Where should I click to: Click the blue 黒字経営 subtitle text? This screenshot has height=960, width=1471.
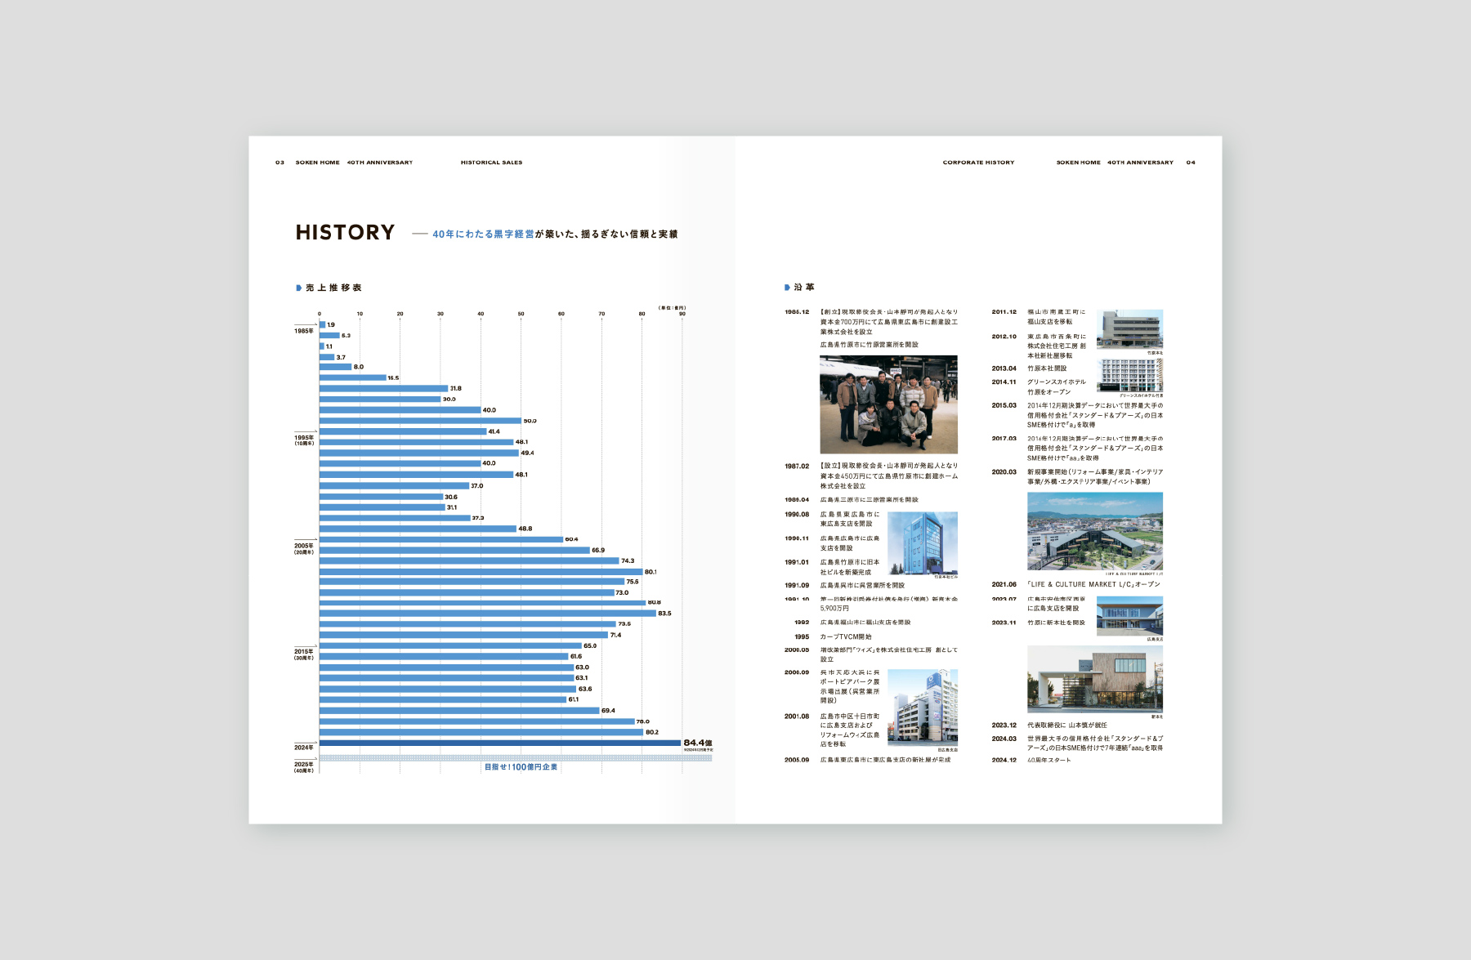tap(514, 234)
